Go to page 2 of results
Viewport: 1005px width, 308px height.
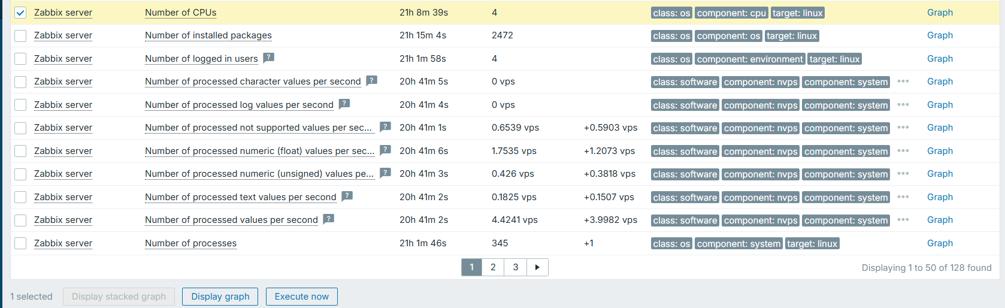point(493,267)
